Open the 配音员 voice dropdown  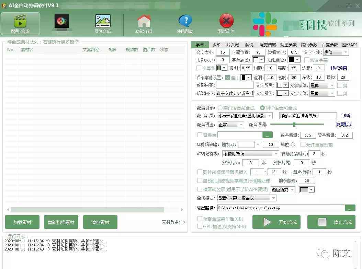tap(245, 116)
